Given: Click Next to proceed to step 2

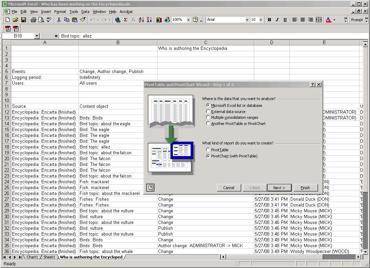Looking at the screenshot, I should (x=279, y=188).
